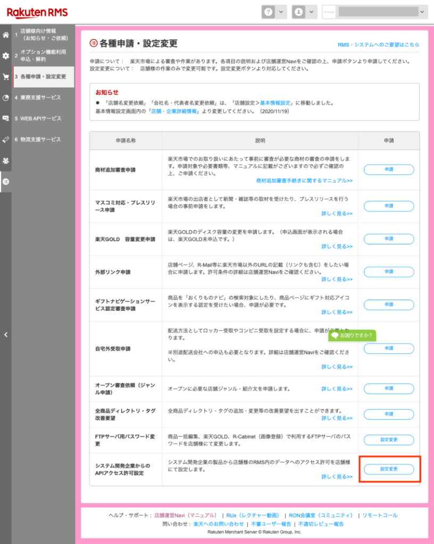Image resolution: width=434 pixels, height=544 pixels.
Task: Click RMS・システムへのご要望はこちら link
Action: 378,45
